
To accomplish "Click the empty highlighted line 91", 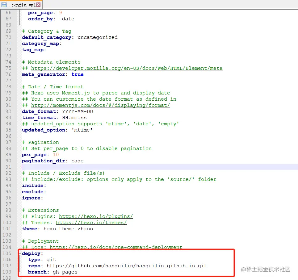I will click(x=160, y=167).
